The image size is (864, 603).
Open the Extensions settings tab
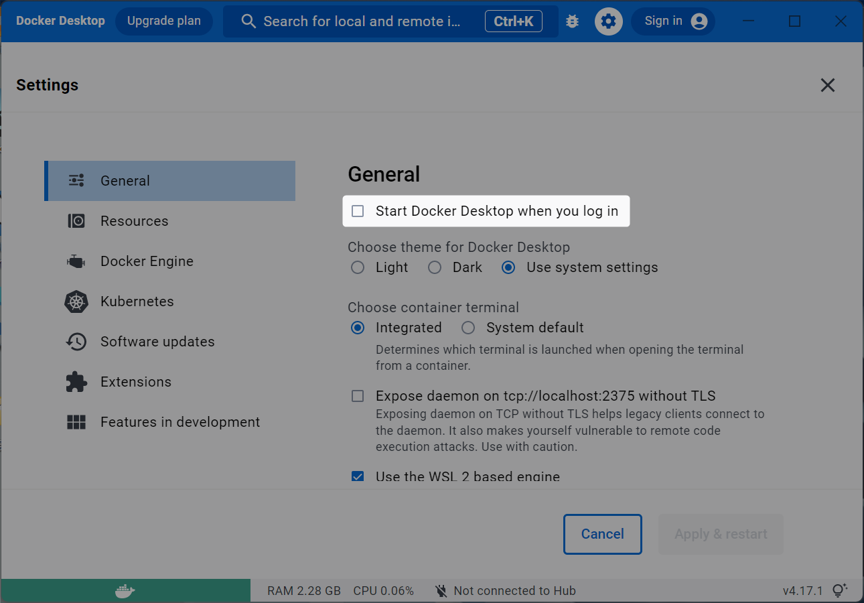coord(170,382)
